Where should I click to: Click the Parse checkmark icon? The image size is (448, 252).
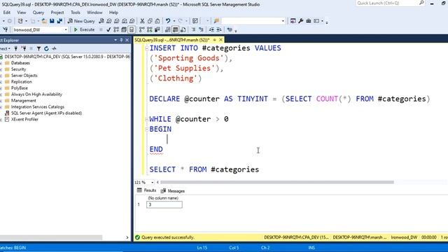(108, 29)
